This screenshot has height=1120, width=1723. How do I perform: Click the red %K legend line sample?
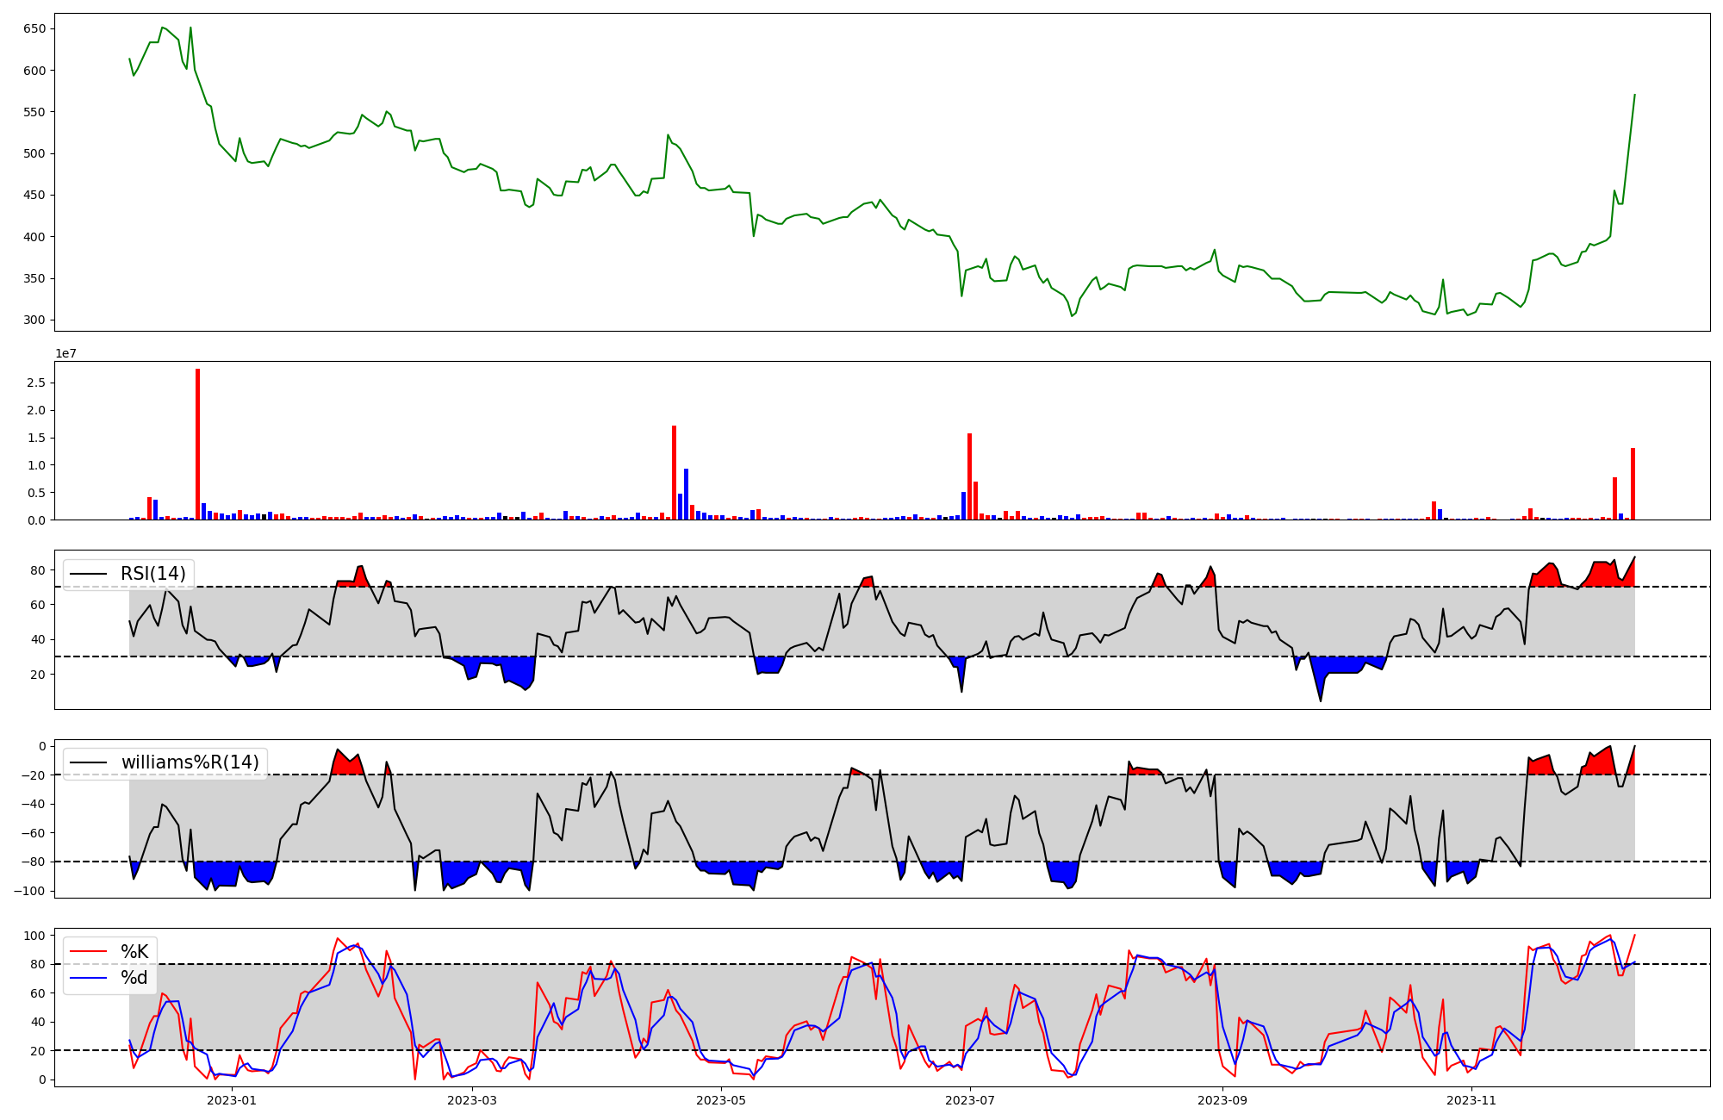tap(88, 952)
